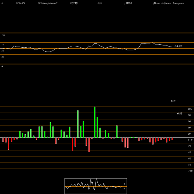Click the SI & MR header text

click(21, 3)
